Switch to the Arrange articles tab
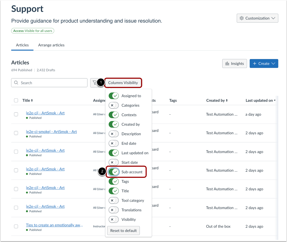Image resolution: width=287 pixels, height=242 pixels. click(51, 45)
